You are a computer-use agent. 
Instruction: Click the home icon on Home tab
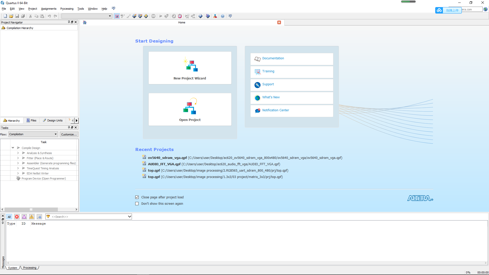pos(85,22)
